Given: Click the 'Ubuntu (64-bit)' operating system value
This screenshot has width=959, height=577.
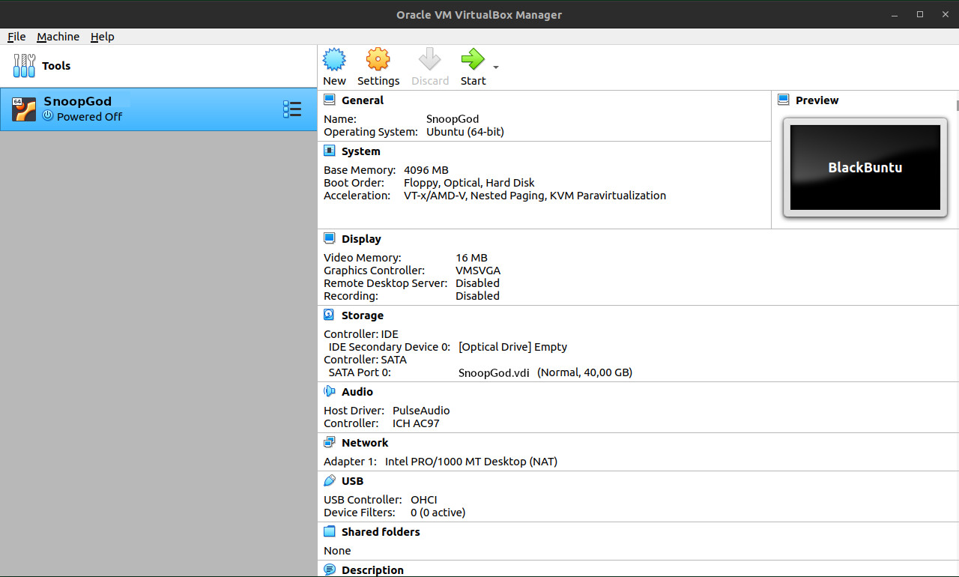Looking at the screenshot, I should pos(465,132).
